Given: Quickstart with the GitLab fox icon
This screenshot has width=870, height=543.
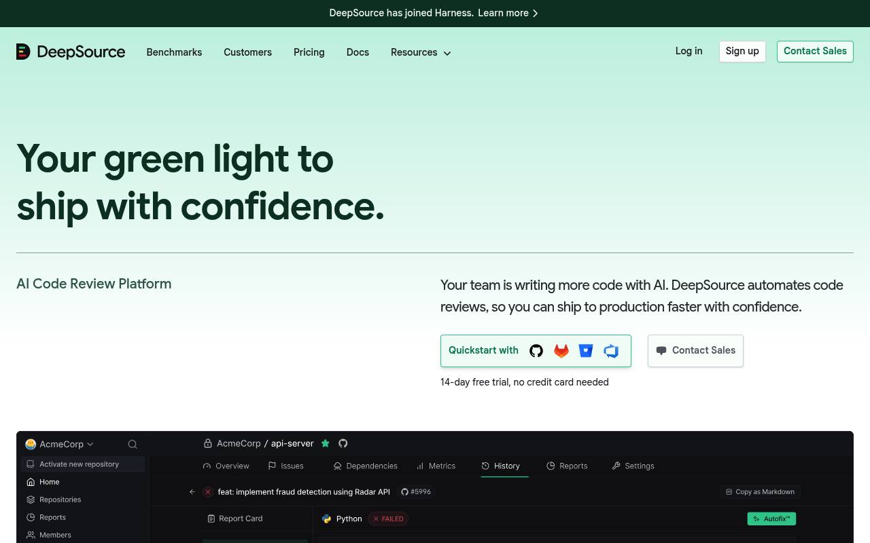Looking at the screenshot, I should [561, 351].
